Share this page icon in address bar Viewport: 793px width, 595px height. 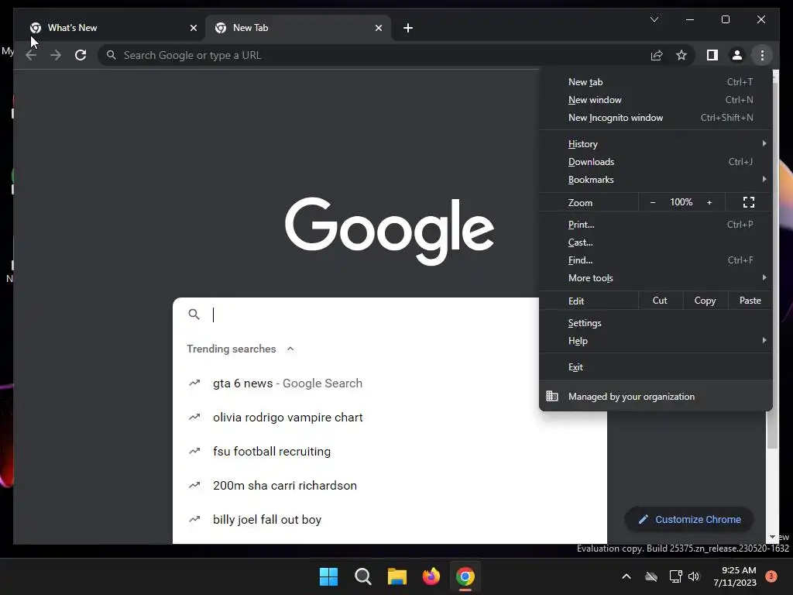point(657,55)
